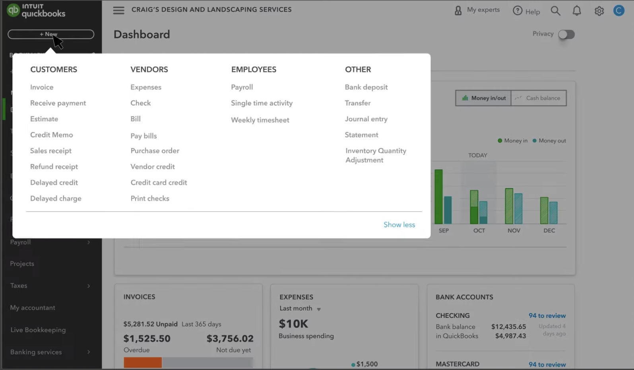
Task: Open Projects in the sidebar
Action: click(22, 264)
